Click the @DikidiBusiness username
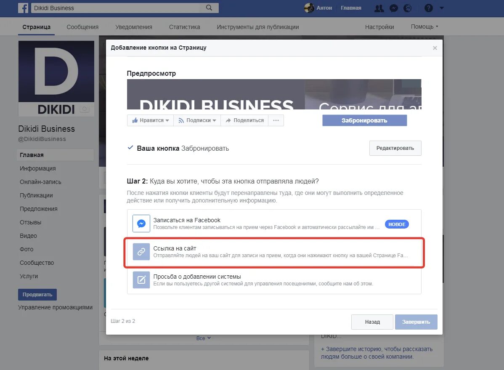Screen dimensions: 504x370 (x=42, y=139)
